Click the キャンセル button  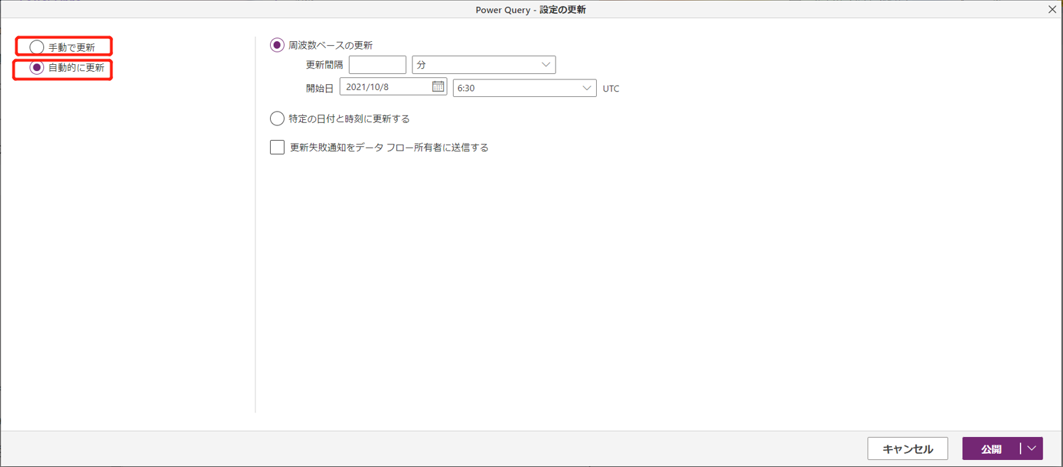pos(907,449)
